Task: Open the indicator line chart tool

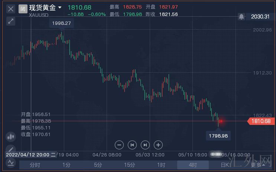Action: (x=11, y=162)
